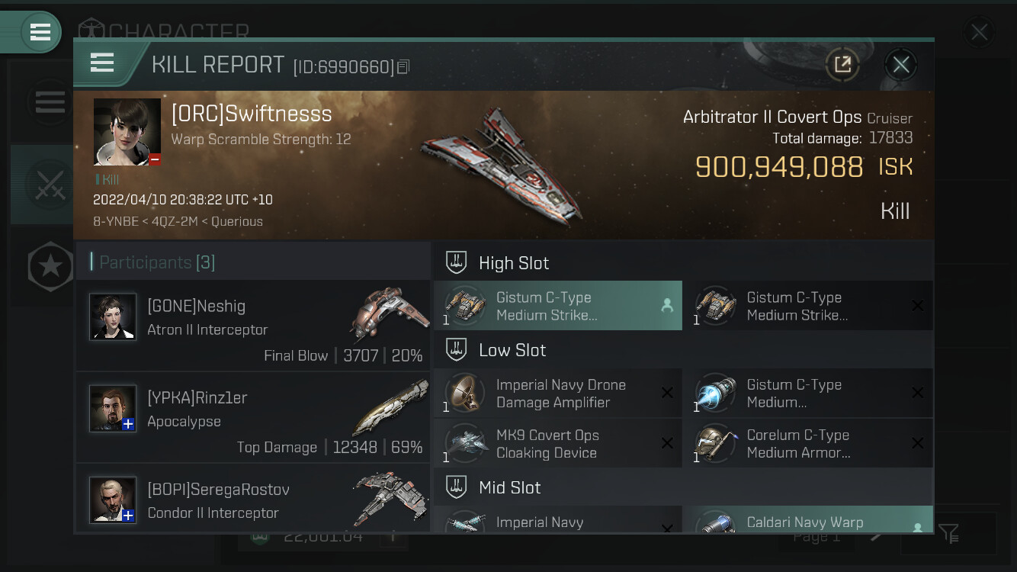Open the crossed swords combat log tab

tap(50, 185)
